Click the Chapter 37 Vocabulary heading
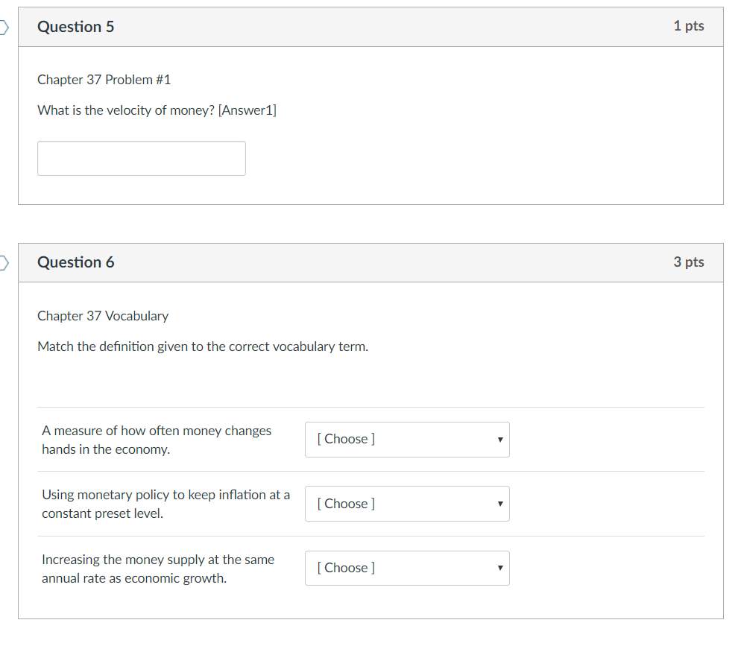The width and height of the screenshot is (741, 652). point(103,316)
